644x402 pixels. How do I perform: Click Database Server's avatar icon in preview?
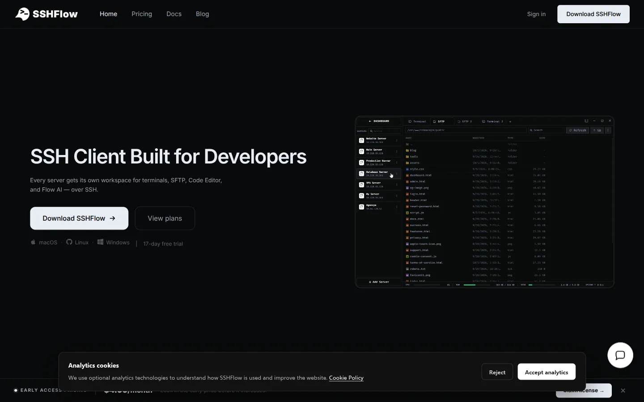click(361, 173)
